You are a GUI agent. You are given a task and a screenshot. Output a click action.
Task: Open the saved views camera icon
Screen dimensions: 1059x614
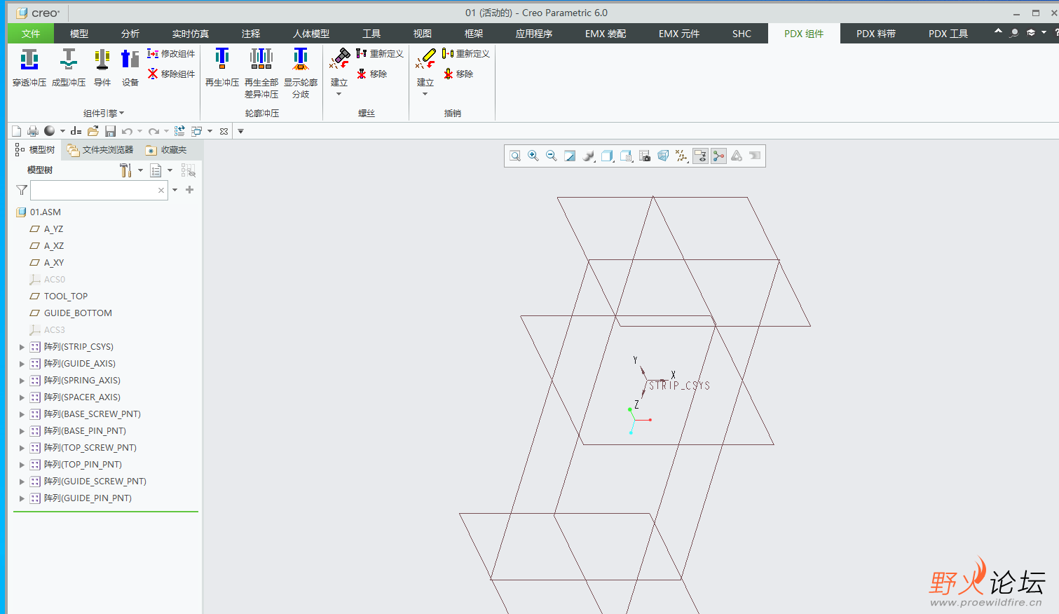[x=645, y=156]
